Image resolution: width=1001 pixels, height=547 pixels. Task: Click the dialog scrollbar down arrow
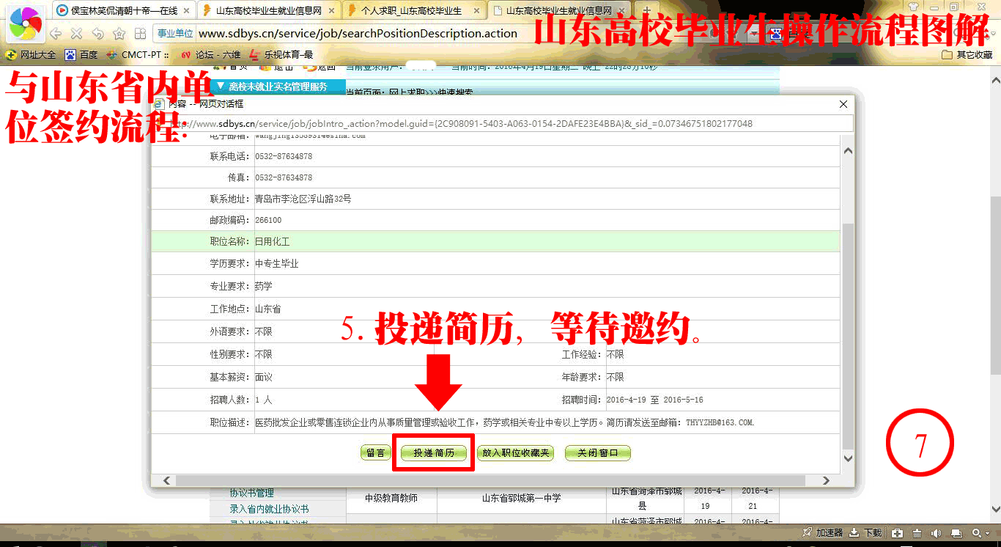pyautogui.click(x=849, y=458)
